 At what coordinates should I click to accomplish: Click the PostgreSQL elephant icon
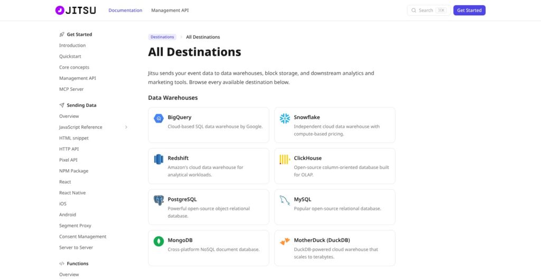[x=158, y=200]
